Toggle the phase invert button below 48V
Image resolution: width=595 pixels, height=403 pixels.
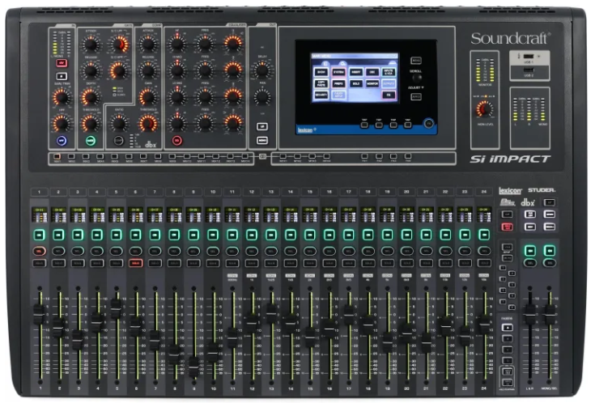click(x=62, y=76)
